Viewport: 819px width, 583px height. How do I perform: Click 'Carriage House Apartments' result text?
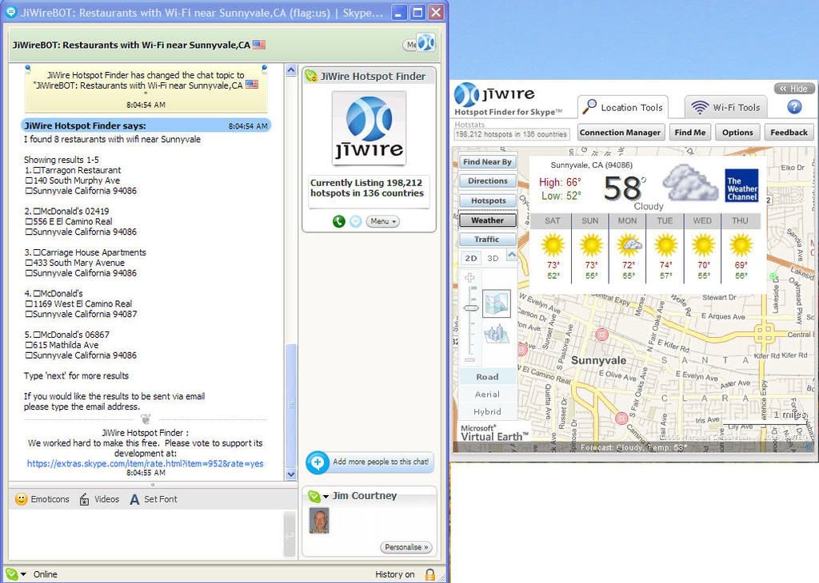(x=94, y=252)
